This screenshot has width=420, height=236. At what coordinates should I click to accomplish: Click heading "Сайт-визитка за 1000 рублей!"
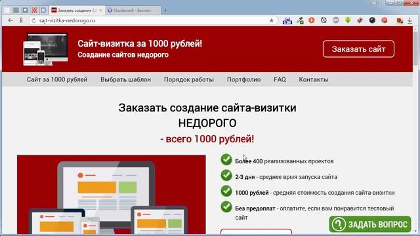coord(140,43)
